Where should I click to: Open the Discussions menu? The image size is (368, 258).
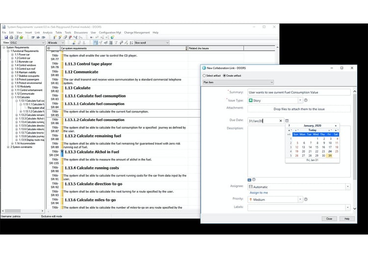tap(81, 32)
